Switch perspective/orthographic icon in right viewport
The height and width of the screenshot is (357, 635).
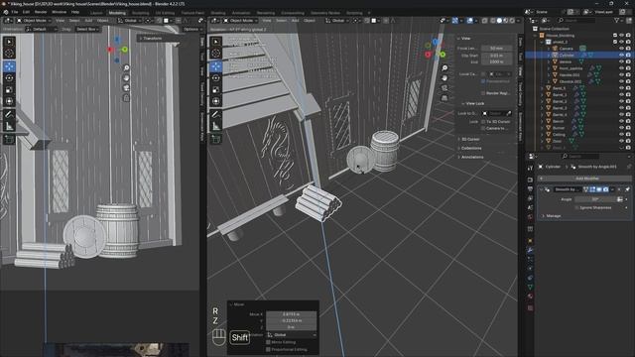tap(444, 98)
